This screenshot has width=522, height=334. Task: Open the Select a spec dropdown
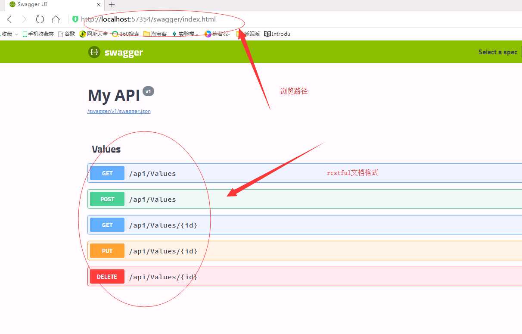click(x=498, y=52)
